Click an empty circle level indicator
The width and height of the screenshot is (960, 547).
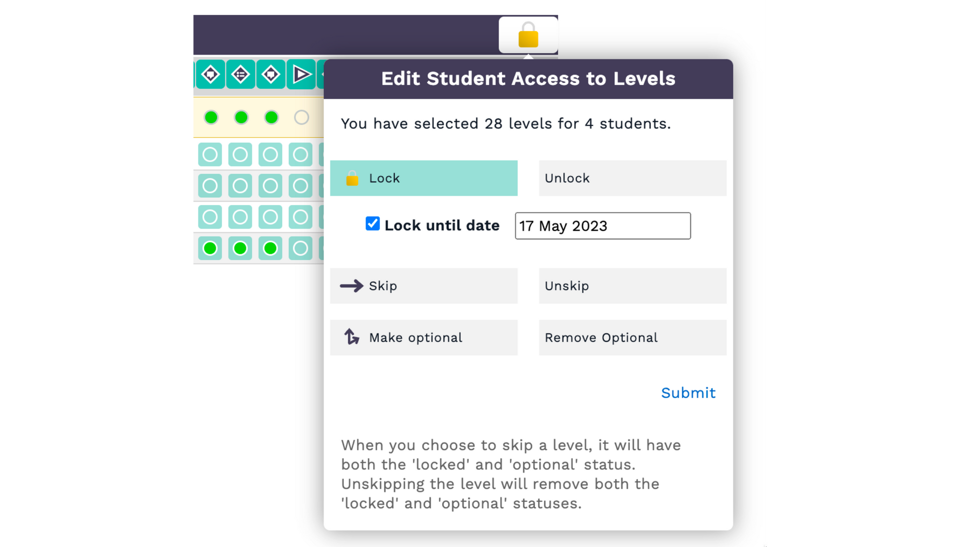[x=302, y=117]
